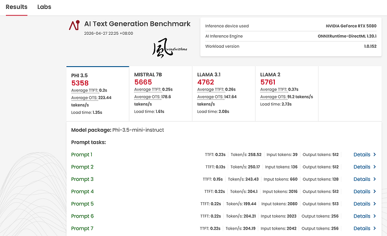
Task: Select the LLAMA 2 score card
Action: [287, 94]
